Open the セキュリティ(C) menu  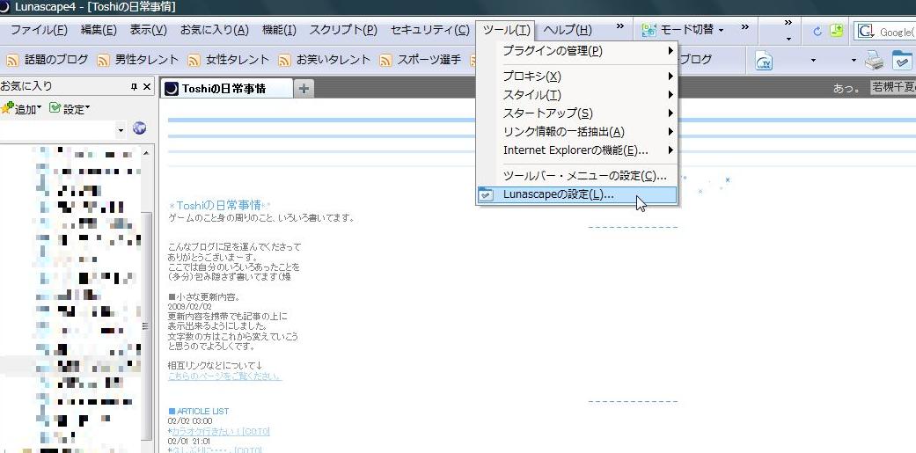click(429, 30)
